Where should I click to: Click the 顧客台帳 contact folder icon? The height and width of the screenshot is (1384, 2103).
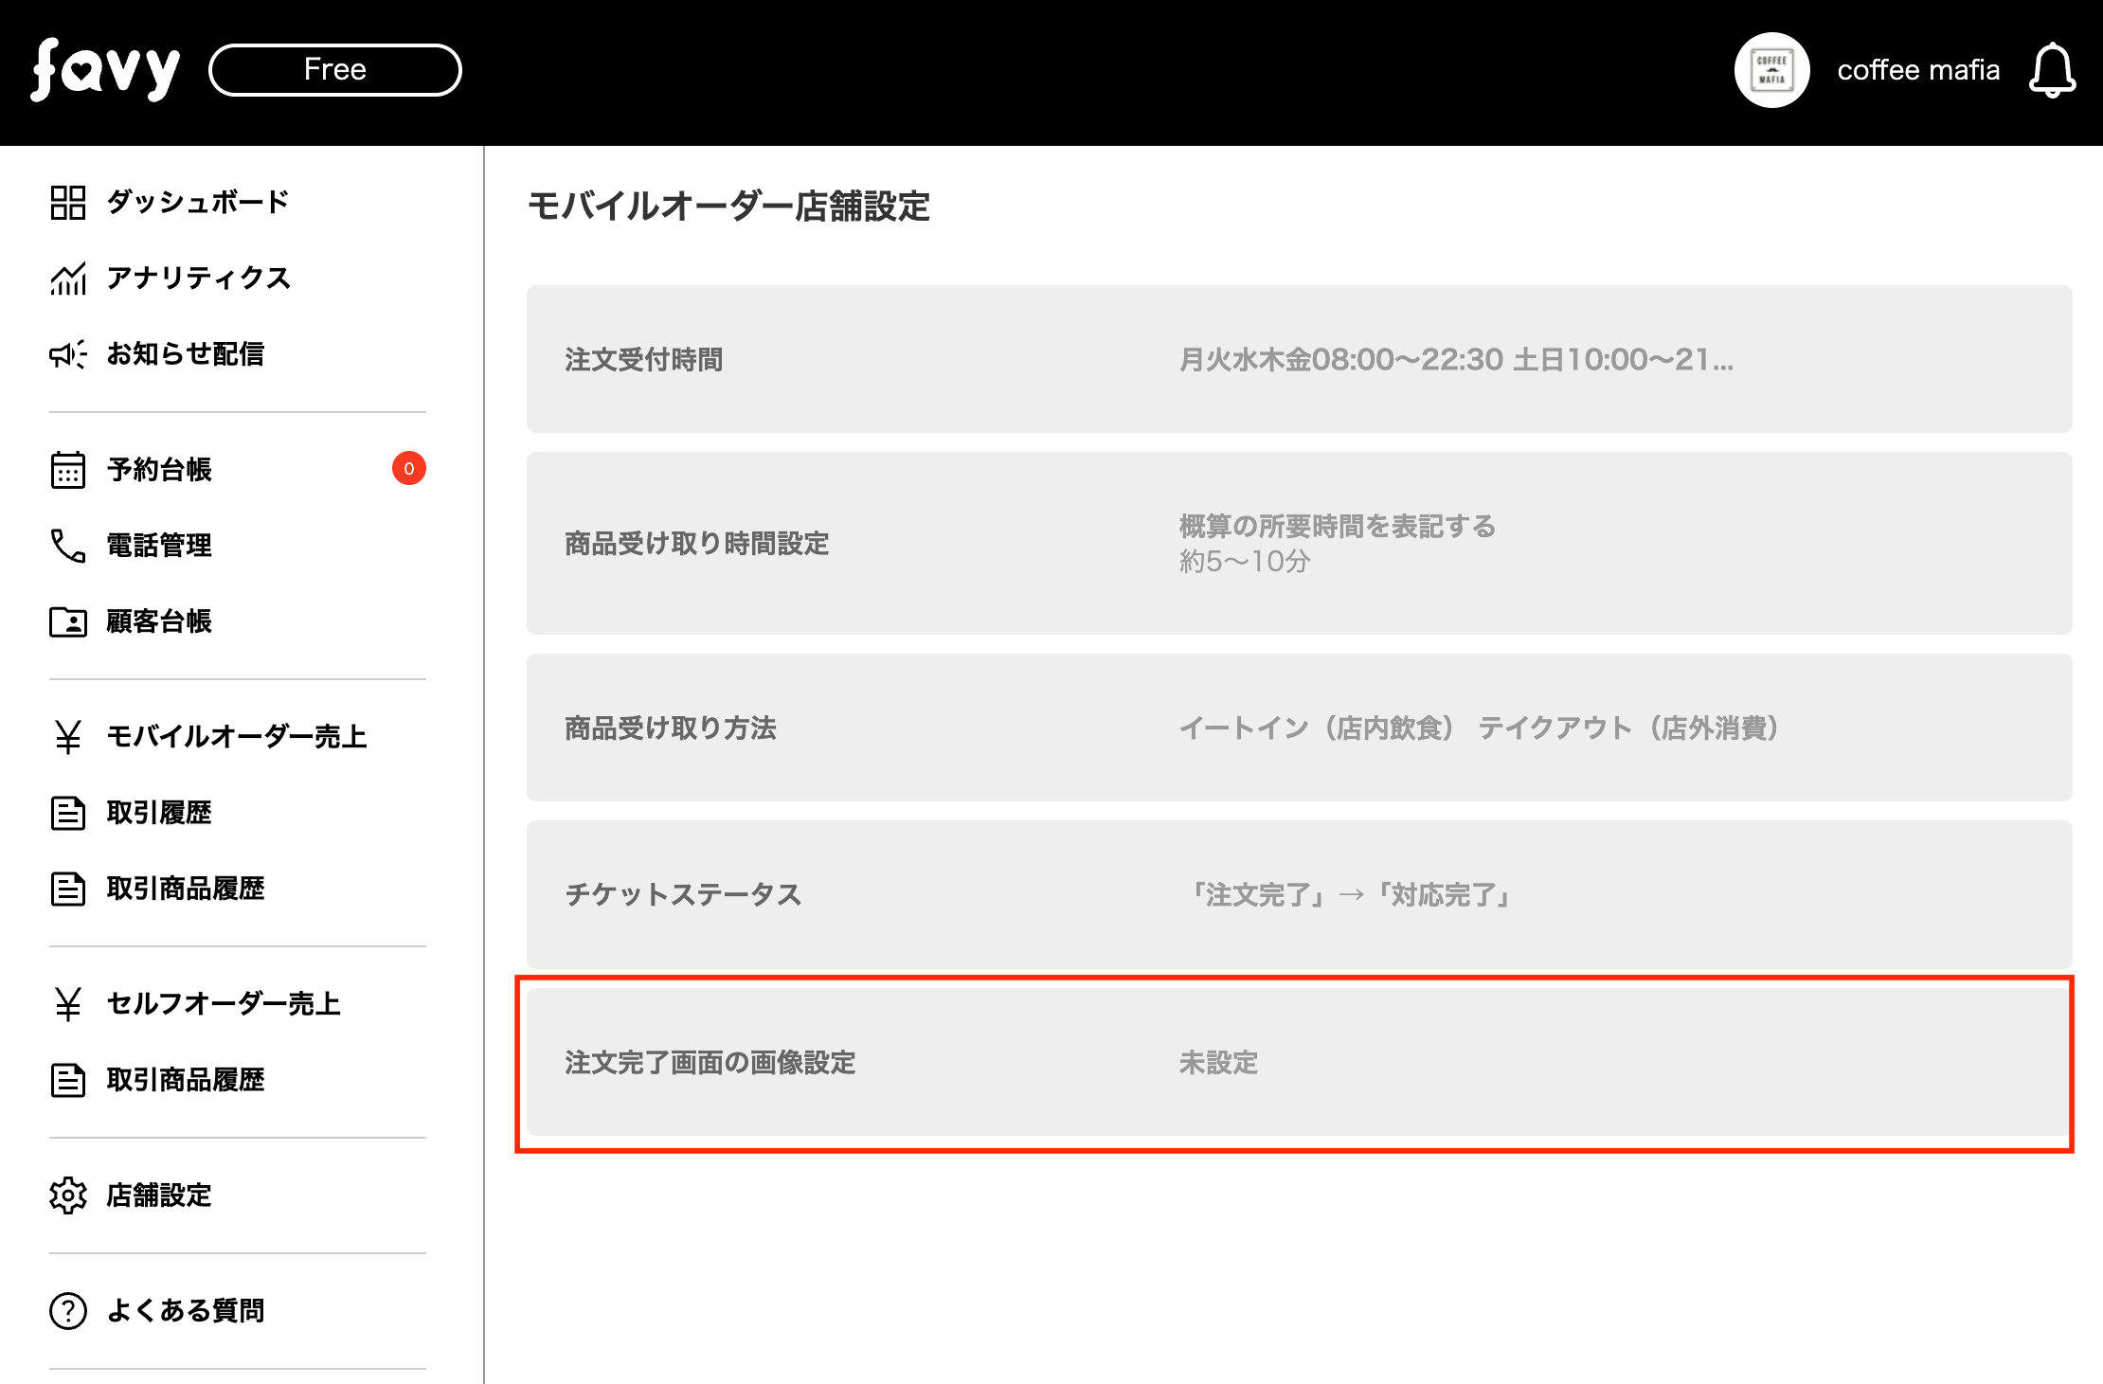[x=68, y=621]
